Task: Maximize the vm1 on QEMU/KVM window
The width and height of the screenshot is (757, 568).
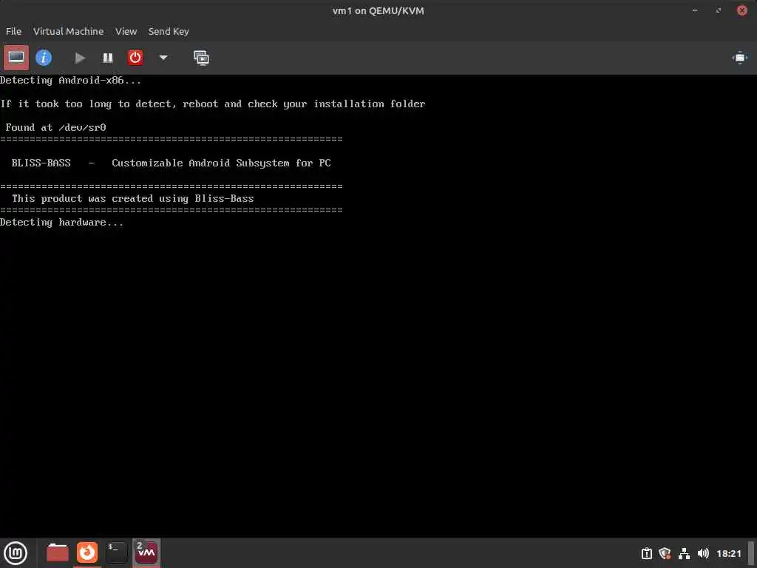Action: (719, 10)
